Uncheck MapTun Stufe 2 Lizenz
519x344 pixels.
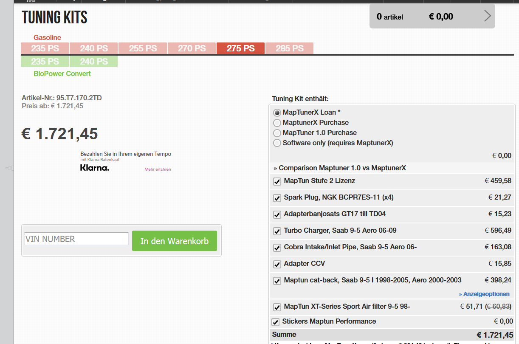coord(277,181)
